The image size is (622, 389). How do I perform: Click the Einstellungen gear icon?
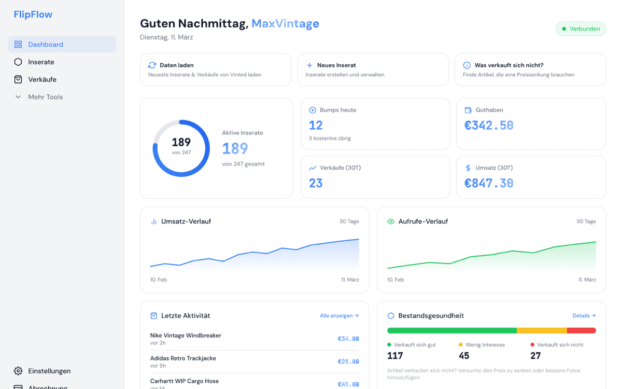(x=18, y=371)
